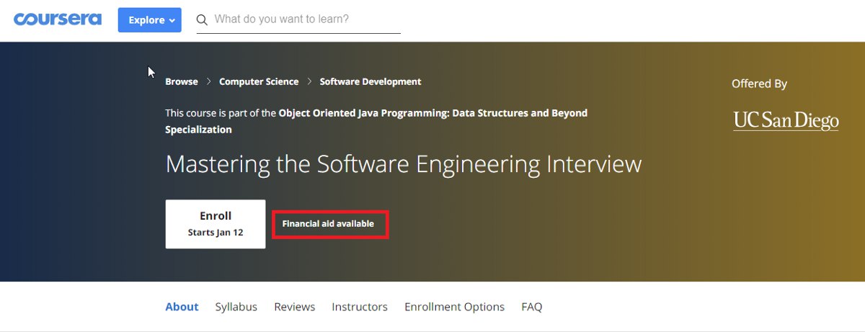The image size is (865, 332).
Task: Switch to the Syllabus tab
Action: [x=236, y=307]
